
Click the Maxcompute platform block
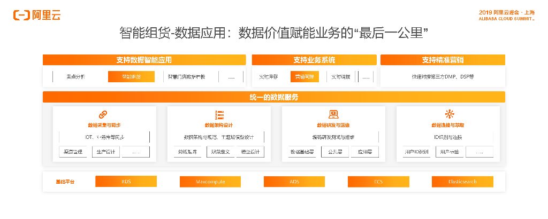tap(210, 181)
